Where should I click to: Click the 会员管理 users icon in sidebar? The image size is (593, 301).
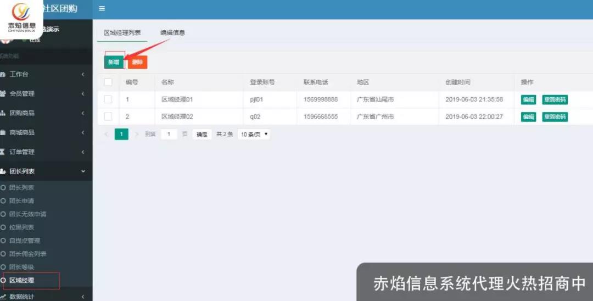3,93
